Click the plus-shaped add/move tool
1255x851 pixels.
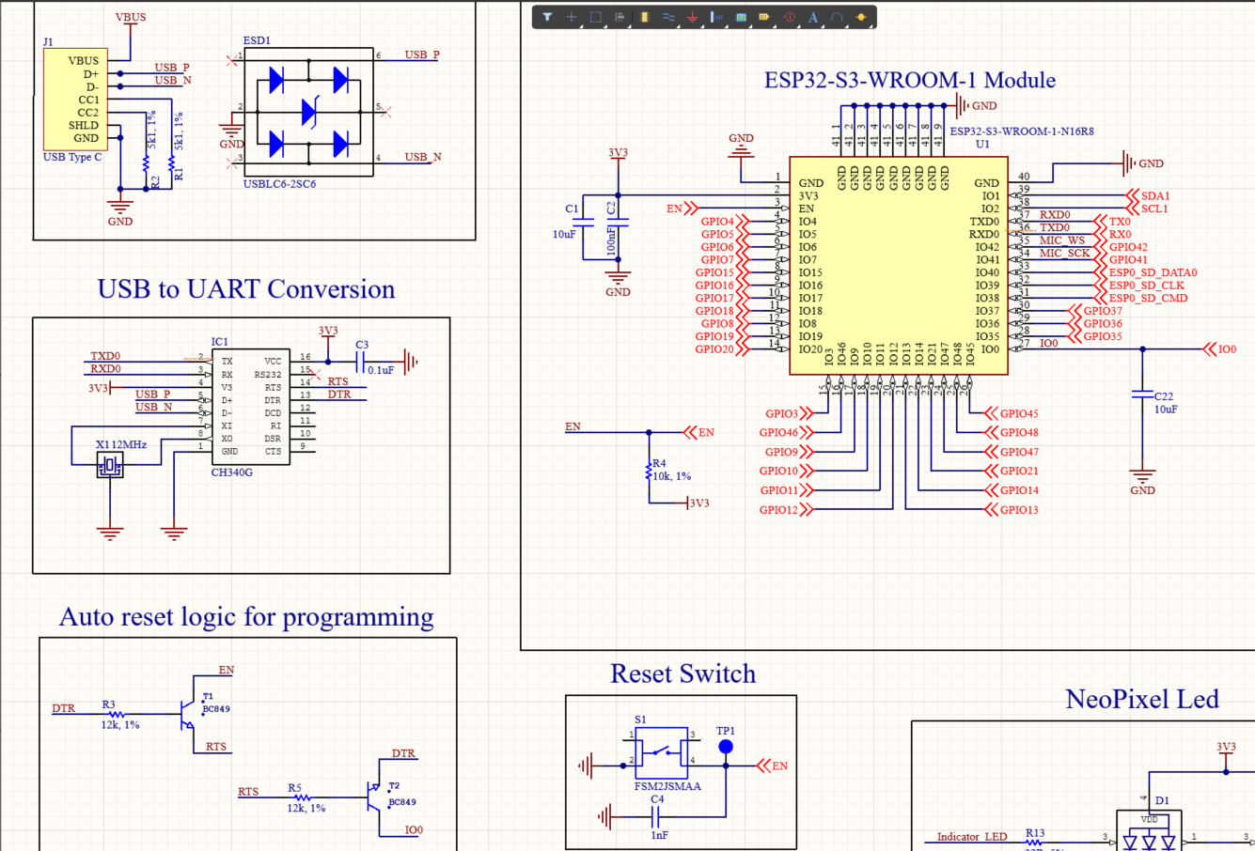point(571,17)
